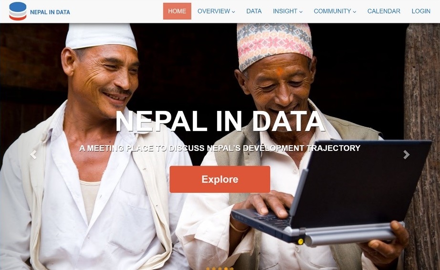Open the CALENDAR page
Viewport: 440px width, 270px height.
[384, 11]
